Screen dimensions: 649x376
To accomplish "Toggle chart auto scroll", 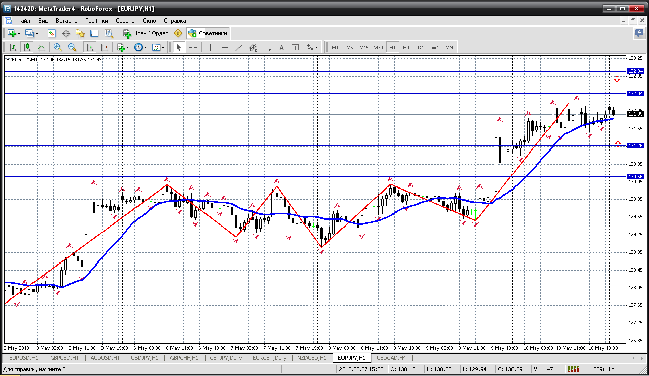I will 90,47.
